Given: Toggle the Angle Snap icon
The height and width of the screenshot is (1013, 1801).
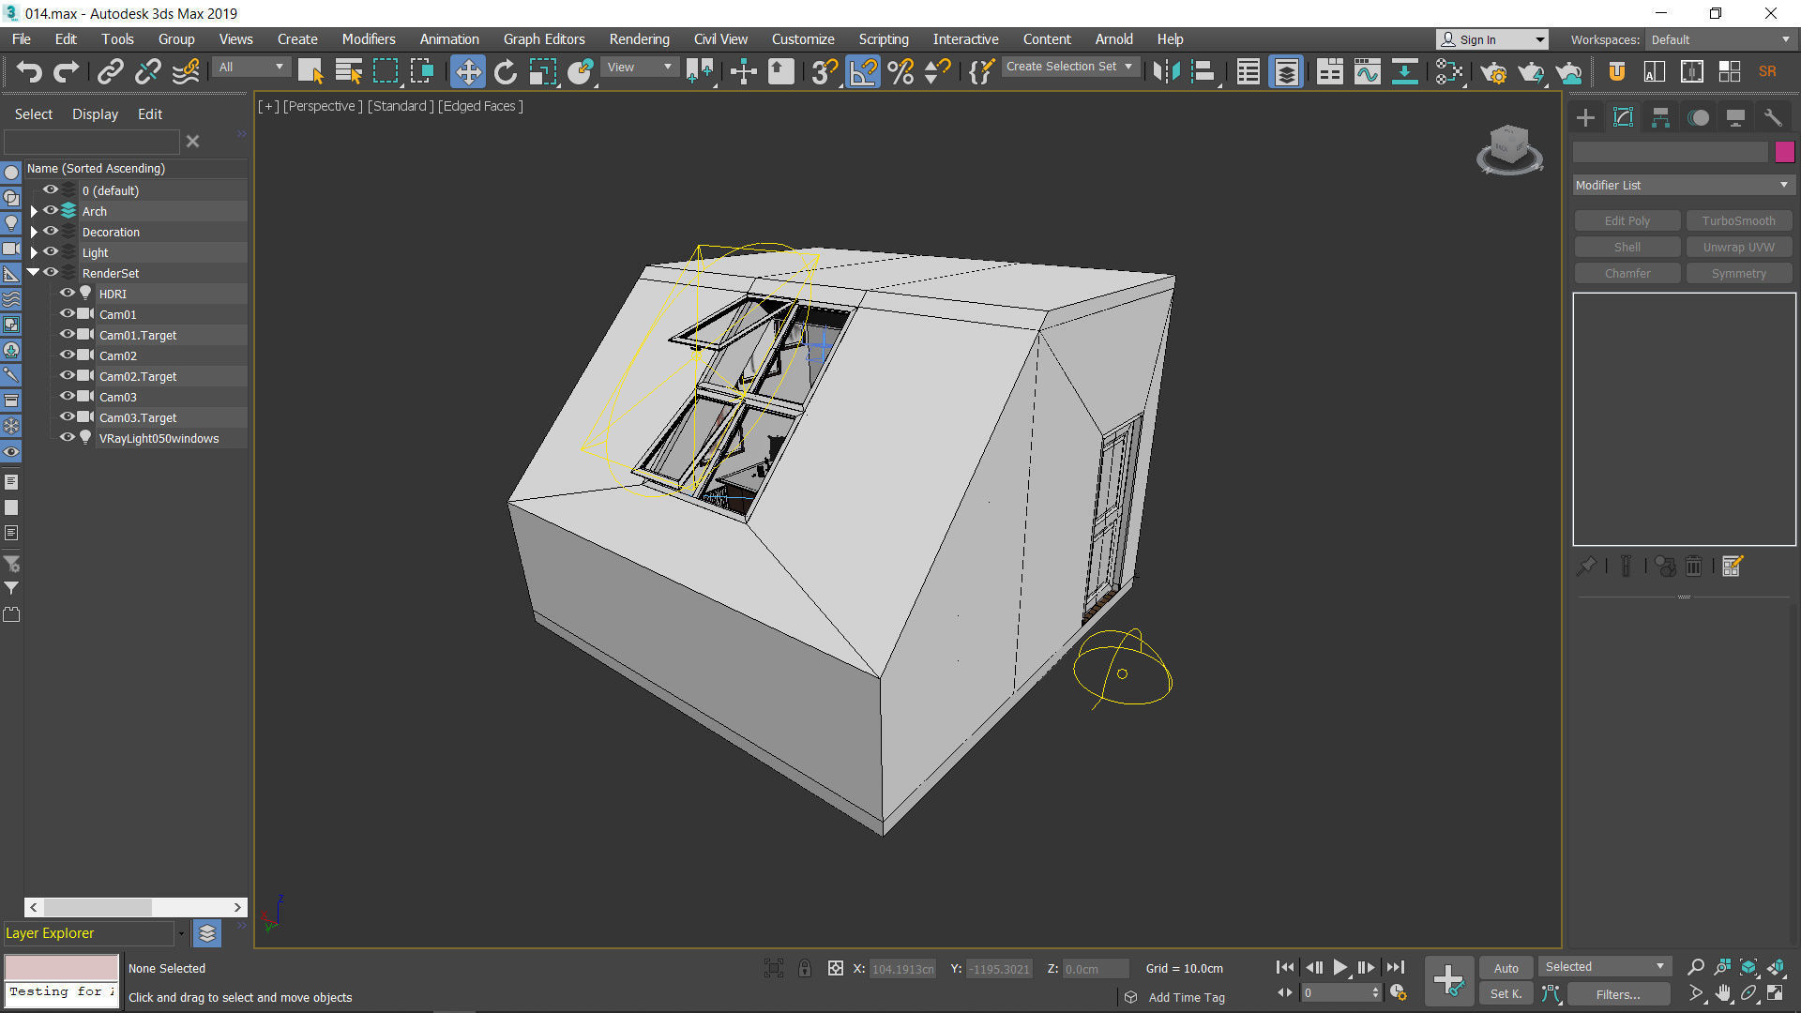Looking at the screenshot, I should (863, 72).
